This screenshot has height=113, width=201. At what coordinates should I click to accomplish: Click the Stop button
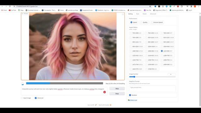point(117,94)
